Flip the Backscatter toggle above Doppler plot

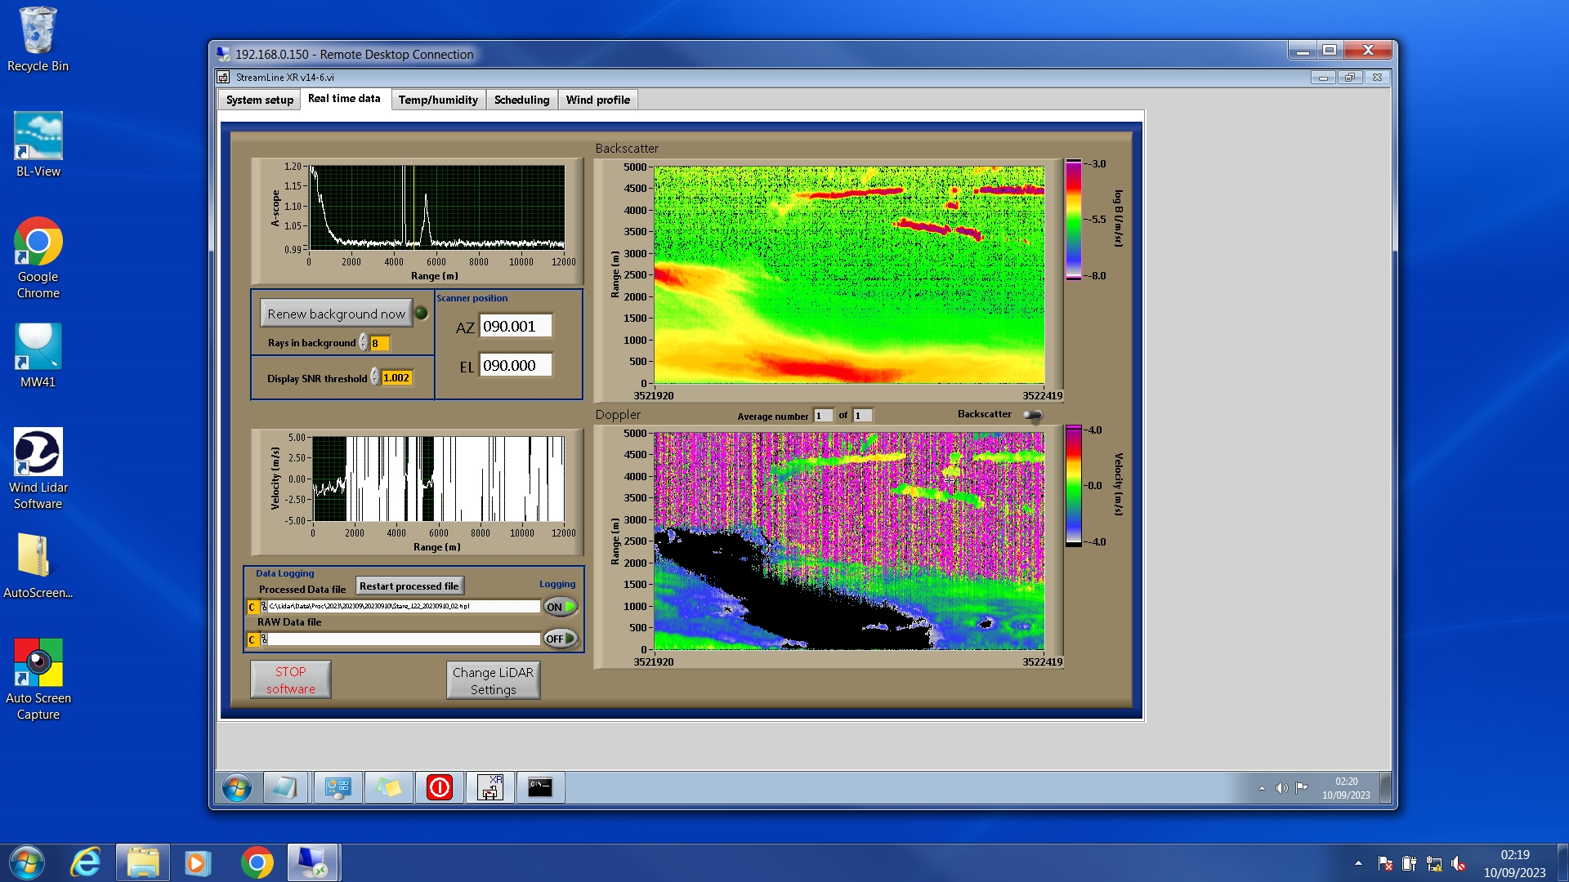pyautogui.click(x=1033, y=415)
